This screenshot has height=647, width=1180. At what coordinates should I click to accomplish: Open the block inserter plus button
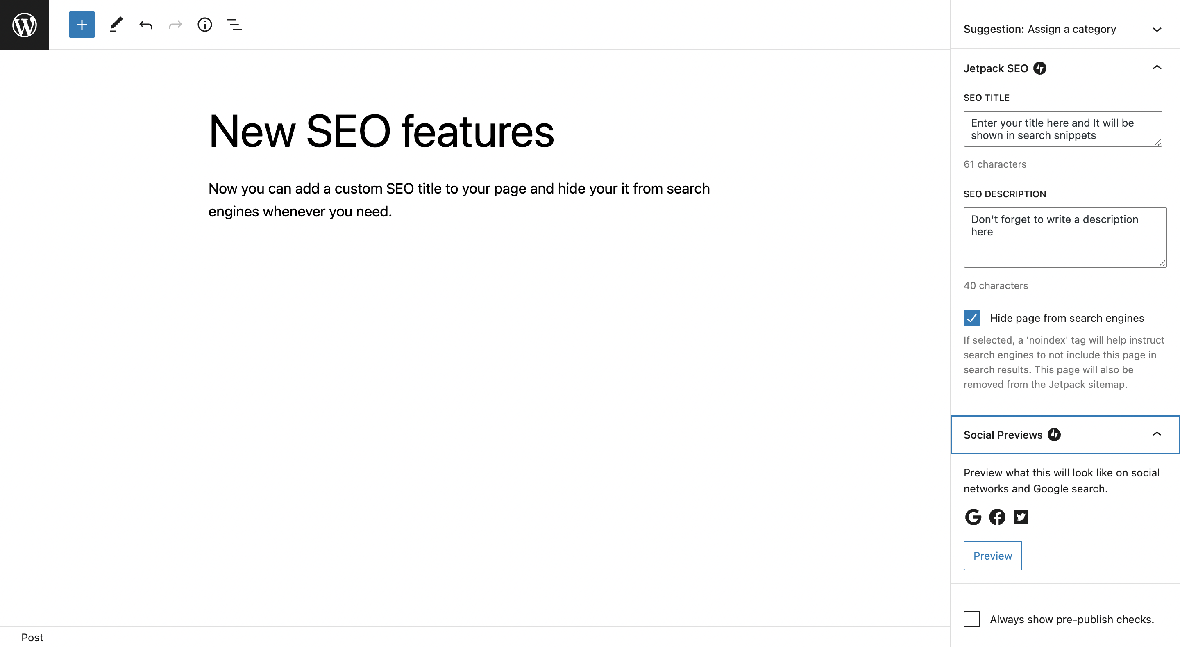82,25
